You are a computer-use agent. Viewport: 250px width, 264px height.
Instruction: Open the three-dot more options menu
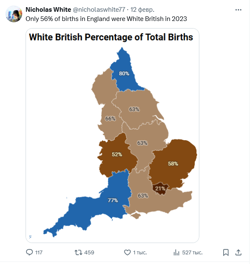point(238,10)
